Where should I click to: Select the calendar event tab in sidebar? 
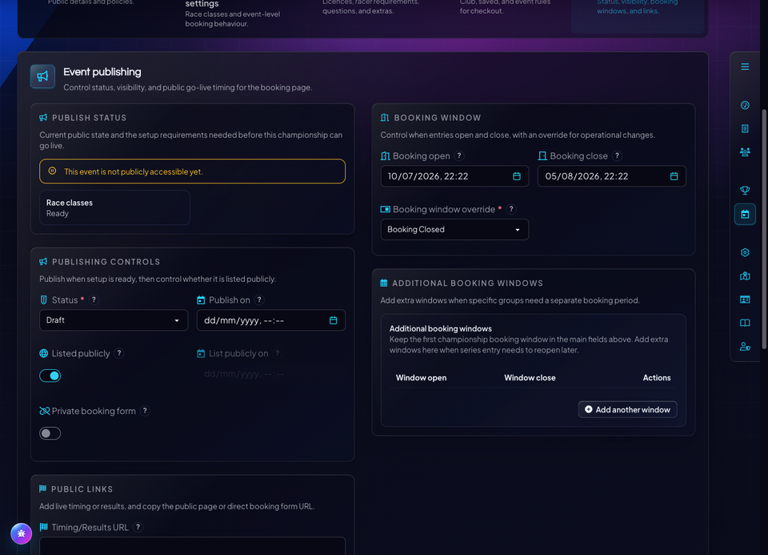click(x=745, y=215)
